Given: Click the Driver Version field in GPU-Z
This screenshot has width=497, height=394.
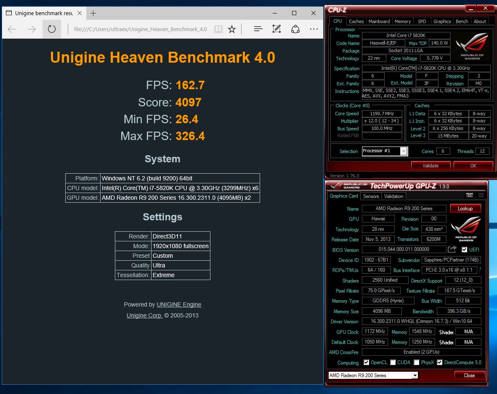Looking at the screenshot, I should (421, 321).
